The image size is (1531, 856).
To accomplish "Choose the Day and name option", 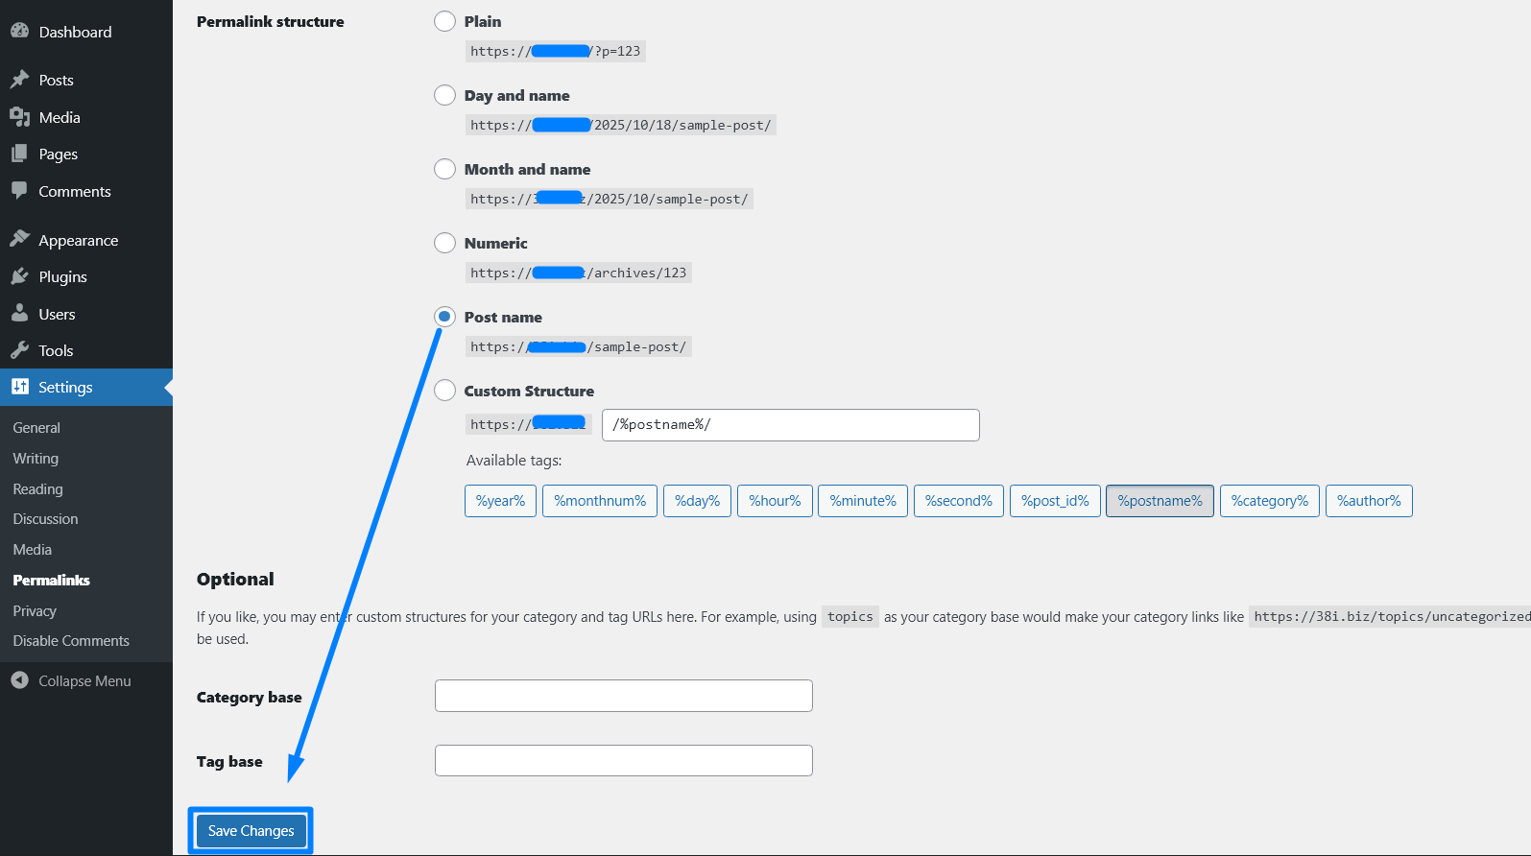I will (x=444, y=95).
